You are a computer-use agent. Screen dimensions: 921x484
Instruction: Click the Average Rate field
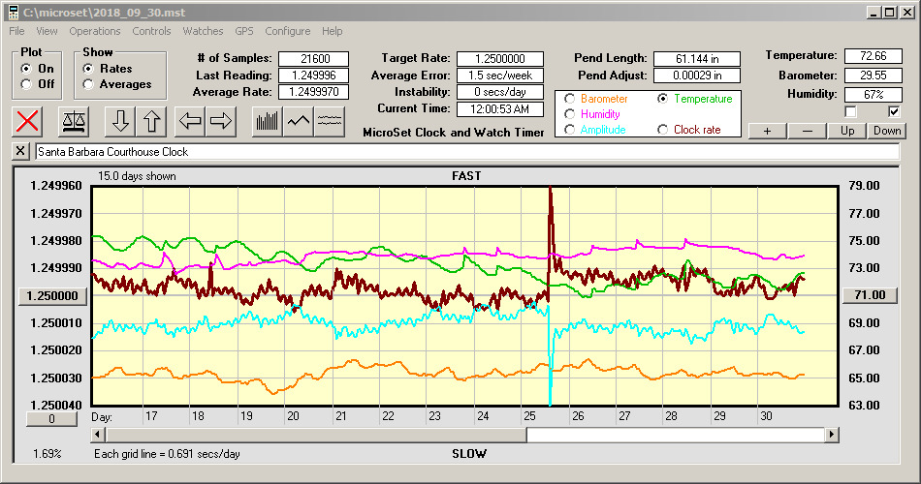pos(314,92)
